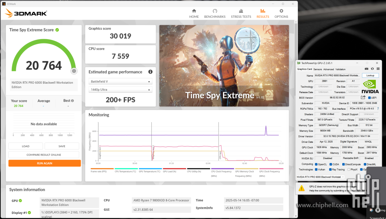
Task: Switch to GPU-Z Sensors tab
Action: coord(317,69)
